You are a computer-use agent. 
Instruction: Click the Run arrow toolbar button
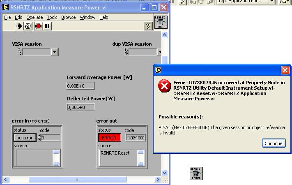tap(19, 26)
